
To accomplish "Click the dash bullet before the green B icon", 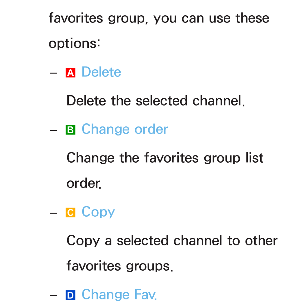I will point(53,130).
